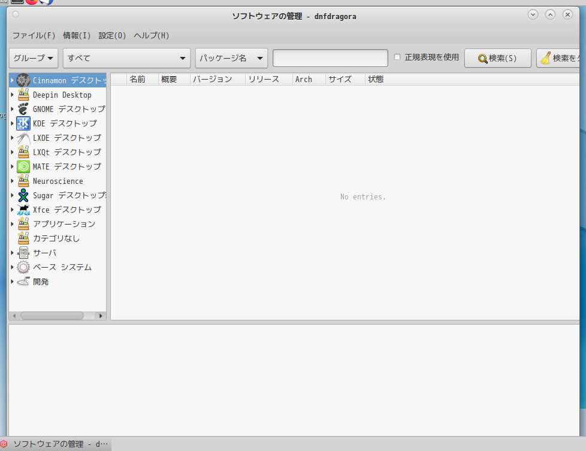
Task: Sort by バージョン column header
Action: 218,79
